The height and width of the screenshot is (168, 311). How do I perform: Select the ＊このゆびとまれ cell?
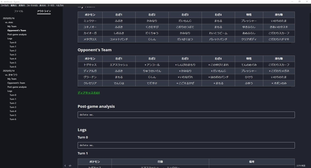pyautogui.click(x=218, y=65)
